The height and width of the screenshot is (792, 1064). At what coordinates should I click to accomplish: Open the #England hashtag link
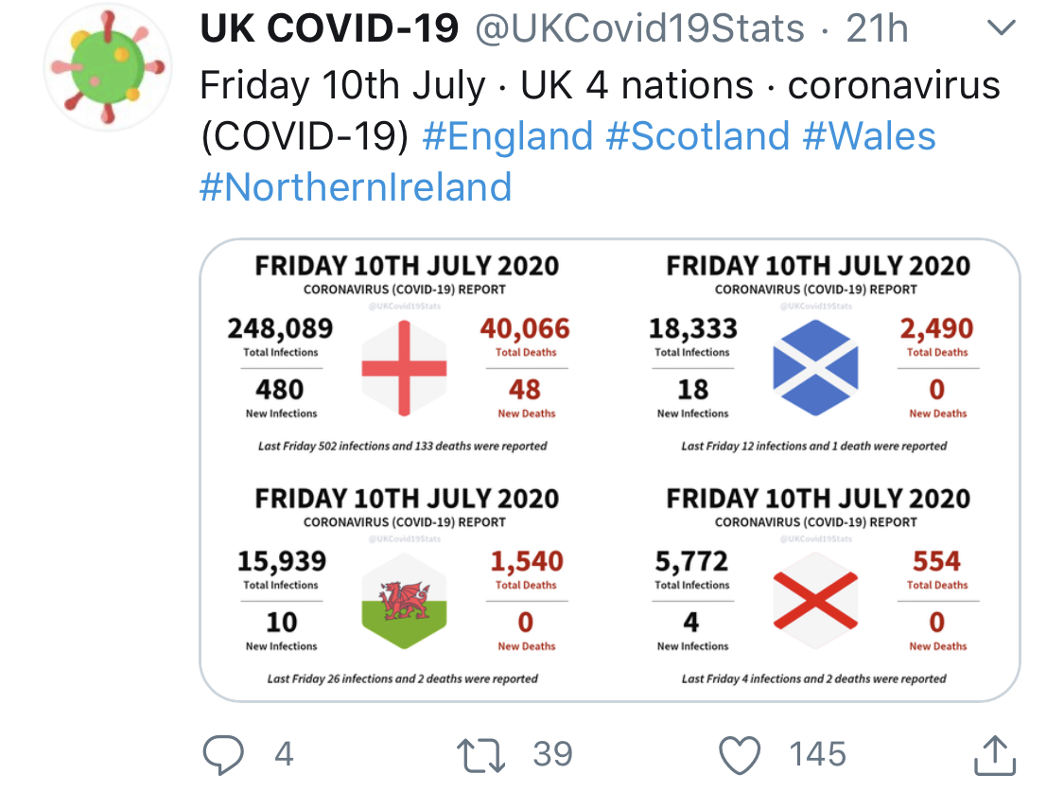pos(507,136)
